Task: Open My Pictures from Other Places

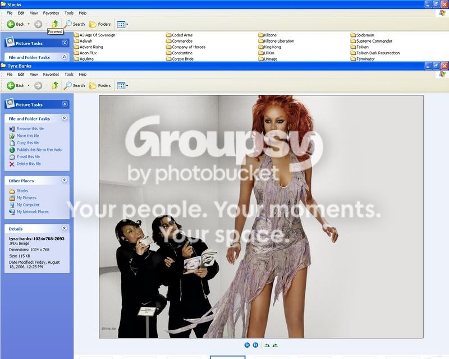Action: (x=26, y=198)
